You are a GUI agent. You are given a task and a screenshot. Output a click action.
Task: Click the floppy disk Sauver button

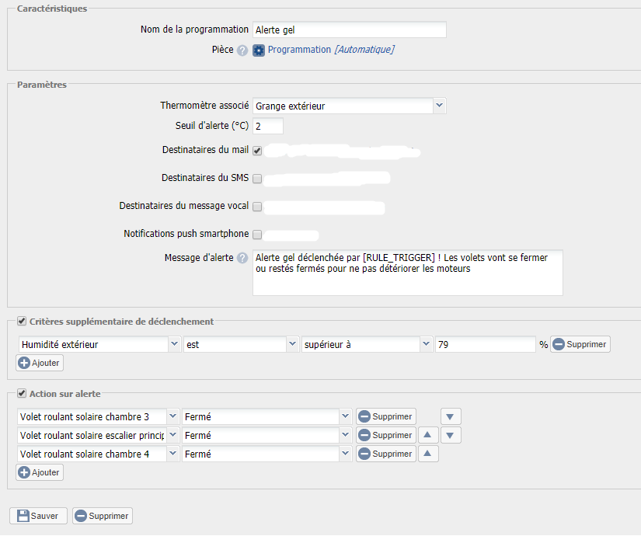[x=38, y=516]
